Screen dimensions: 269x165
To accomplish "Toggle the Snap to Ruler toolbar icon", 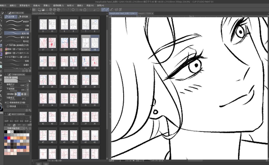I will (103, 10).
